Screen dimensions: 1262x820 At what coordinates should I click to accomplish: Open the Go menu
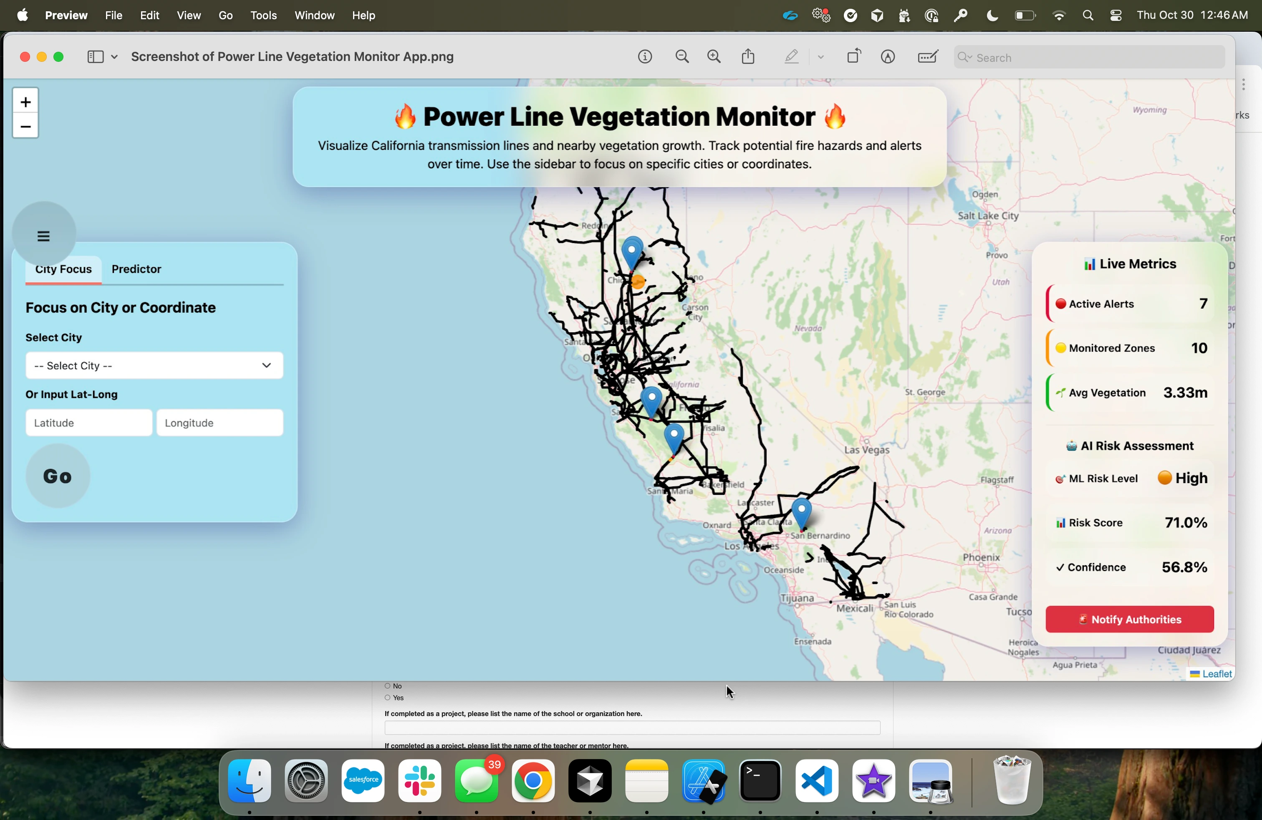[x=226, y=15]
